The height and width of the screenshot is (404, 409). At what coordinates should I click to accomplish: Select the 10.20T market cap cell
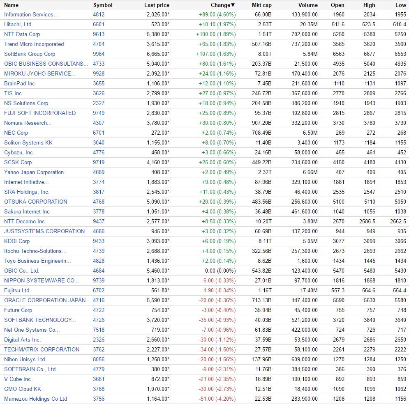tap(263, 221)
